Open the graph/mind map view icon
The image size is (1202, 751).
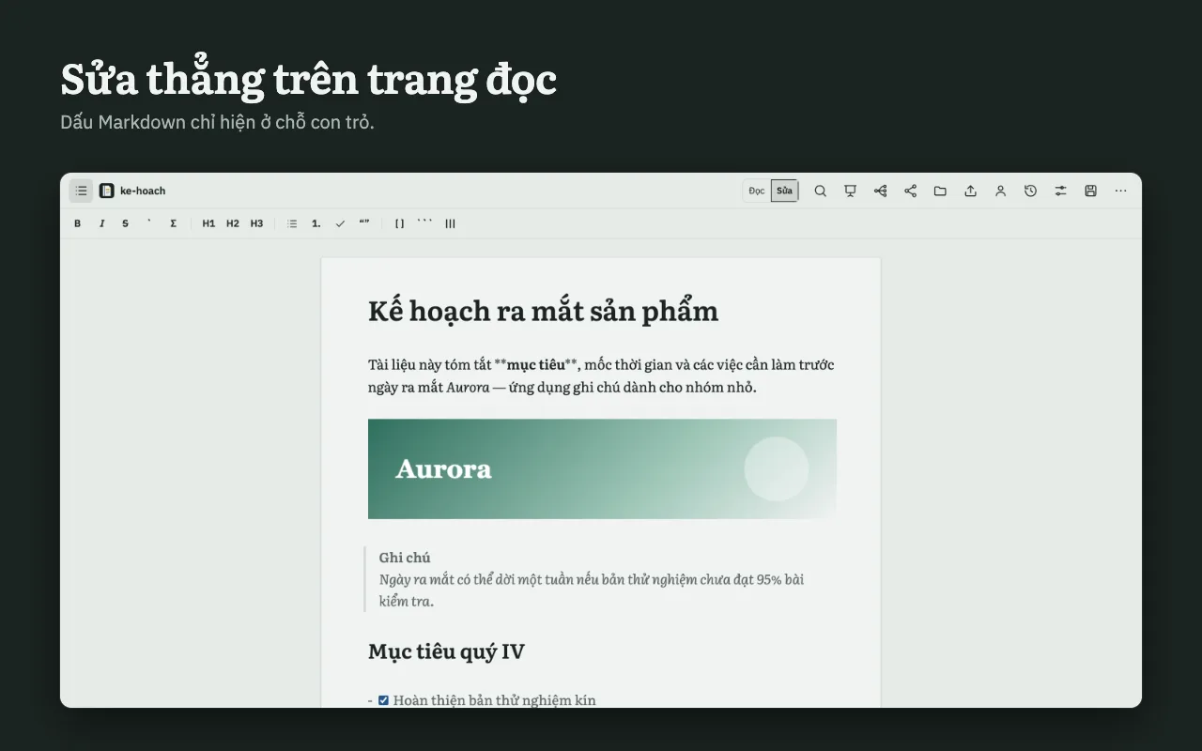click(881, 191)
